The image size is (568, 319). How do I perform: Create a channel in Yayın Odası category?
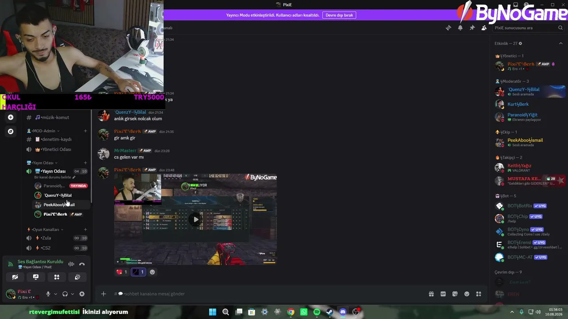coord(85,163)
